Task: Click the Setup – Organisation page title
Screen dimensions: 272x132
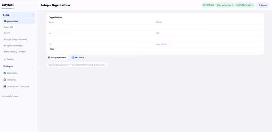Action: (x=55, y=5)
